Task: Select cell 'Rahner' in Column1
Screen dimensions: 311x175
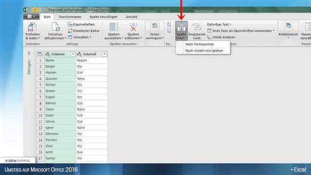Action: pyautogui.click(x=60, y=103)
